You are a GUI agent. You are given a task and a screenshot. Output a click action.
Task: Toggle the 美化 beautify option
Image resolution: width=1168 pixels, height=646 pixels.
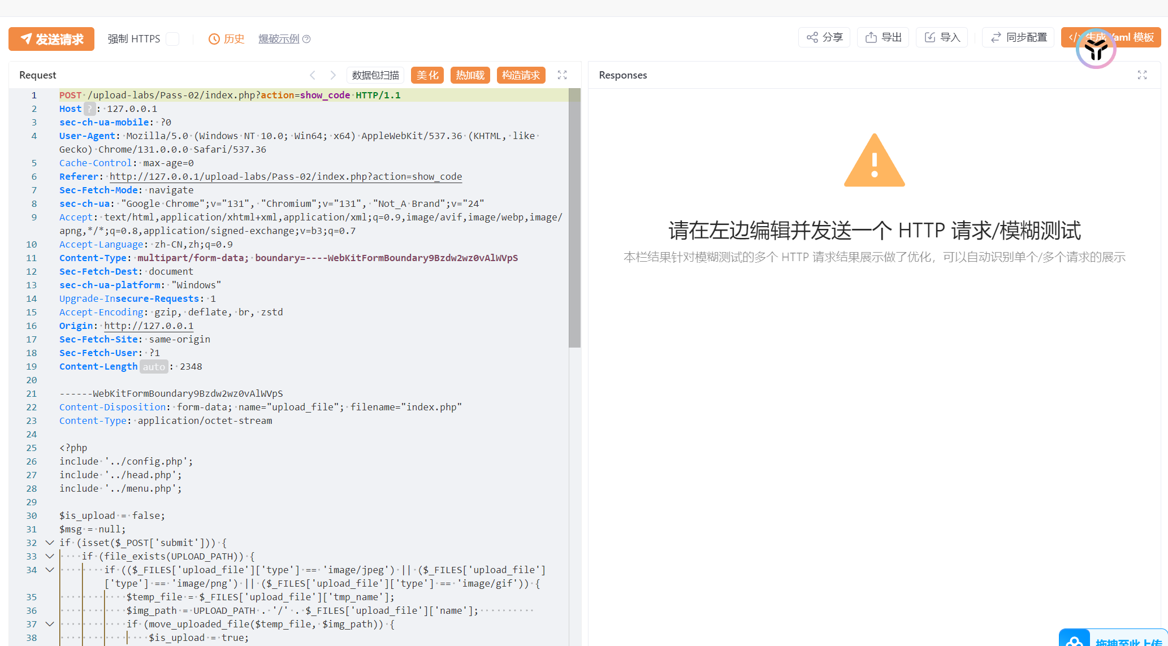point(427,75)
